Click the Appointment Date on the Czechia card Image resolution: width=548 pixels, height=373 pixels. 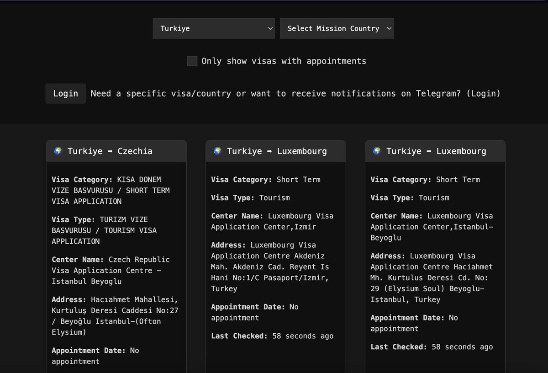(95, 356)
